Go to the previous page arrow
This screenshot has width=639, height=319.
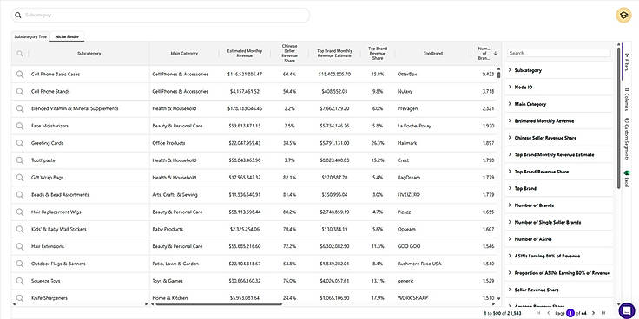click(x=549, y=313)
